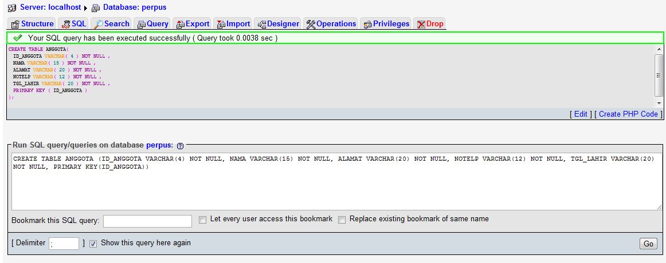The height and width of the screenshot is (263, 666).
Task: Click the Structure tab icon
Action: (x=15, y=24)
